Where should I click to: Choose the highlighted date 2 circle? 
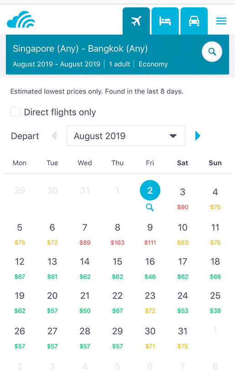pos(150,190)
